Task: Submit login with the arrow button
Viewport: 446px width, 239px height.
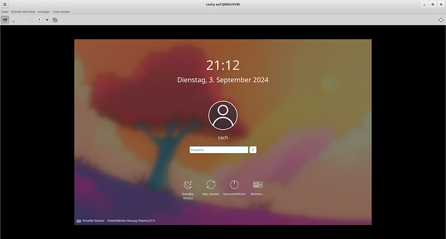Action: tap(253, 150)
